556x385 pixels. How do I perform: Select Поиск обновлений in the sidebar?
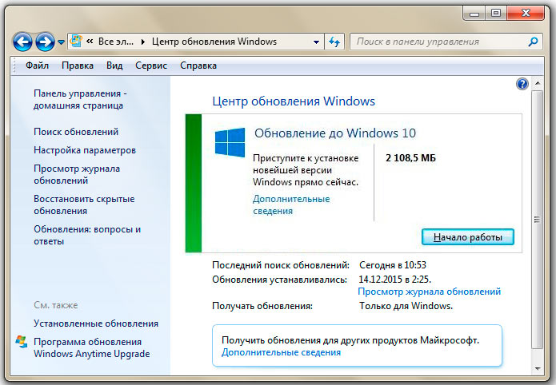click(76, 132)
